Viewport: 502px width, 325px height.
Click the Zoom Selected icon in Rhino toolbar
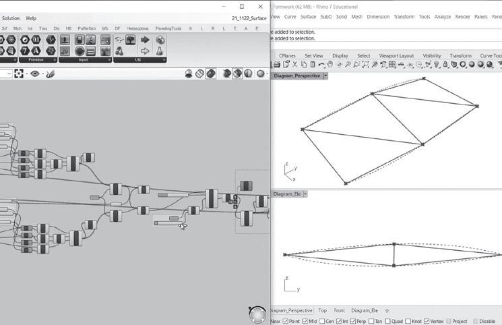tap(374, 65)
